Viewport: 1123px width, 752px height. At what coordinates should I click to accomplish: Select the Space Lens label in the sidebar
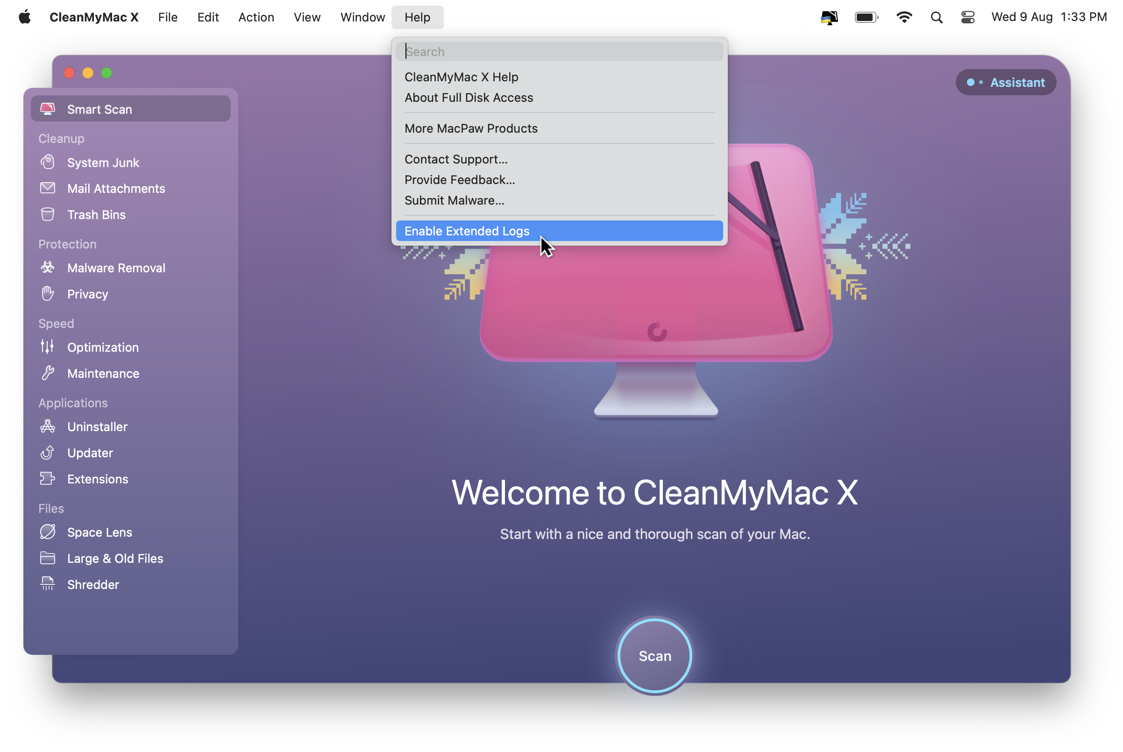point(100,532)
